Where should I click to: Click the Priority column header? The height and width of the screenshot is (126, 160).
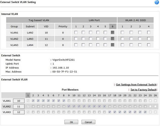pyautogui.click(x=63, y=26)
